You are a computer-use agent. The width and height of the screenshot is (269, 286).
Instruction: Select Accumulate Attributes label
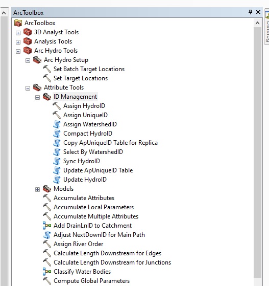tap(84, 198)
